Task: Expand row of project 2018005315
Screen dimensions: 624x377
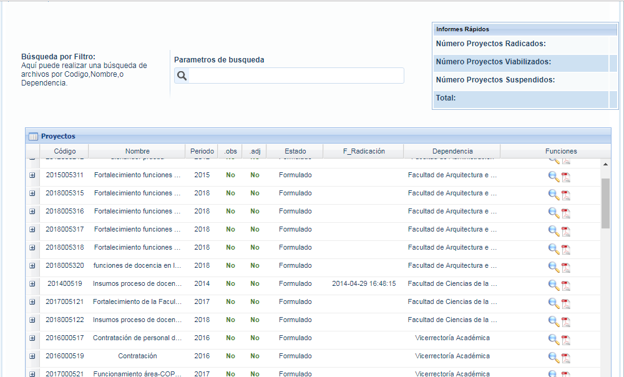Action: click(x=32, y=193)
